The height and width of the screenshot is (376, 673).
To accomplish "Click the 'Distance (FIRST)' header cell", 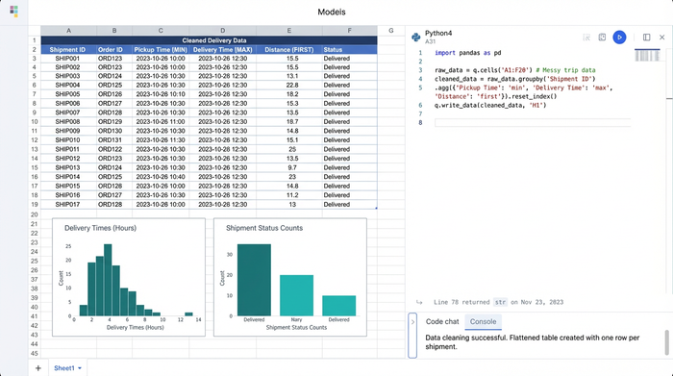I will coord(289,50).
